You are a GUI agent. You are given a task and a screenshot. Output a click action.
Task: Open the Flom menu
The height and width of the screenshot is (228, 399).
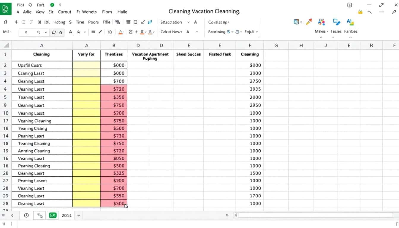pos(107,12)
